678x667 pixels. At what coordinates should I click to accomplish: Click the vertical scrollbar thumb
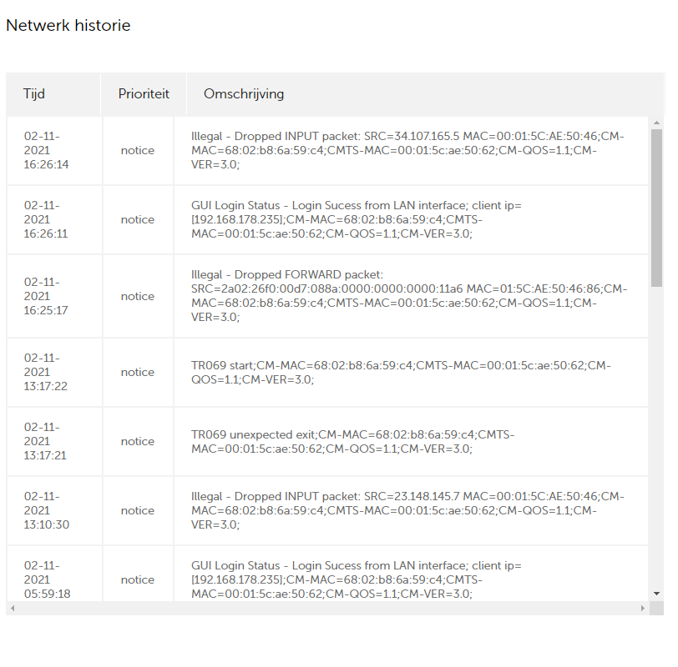(x=656, y=208)
